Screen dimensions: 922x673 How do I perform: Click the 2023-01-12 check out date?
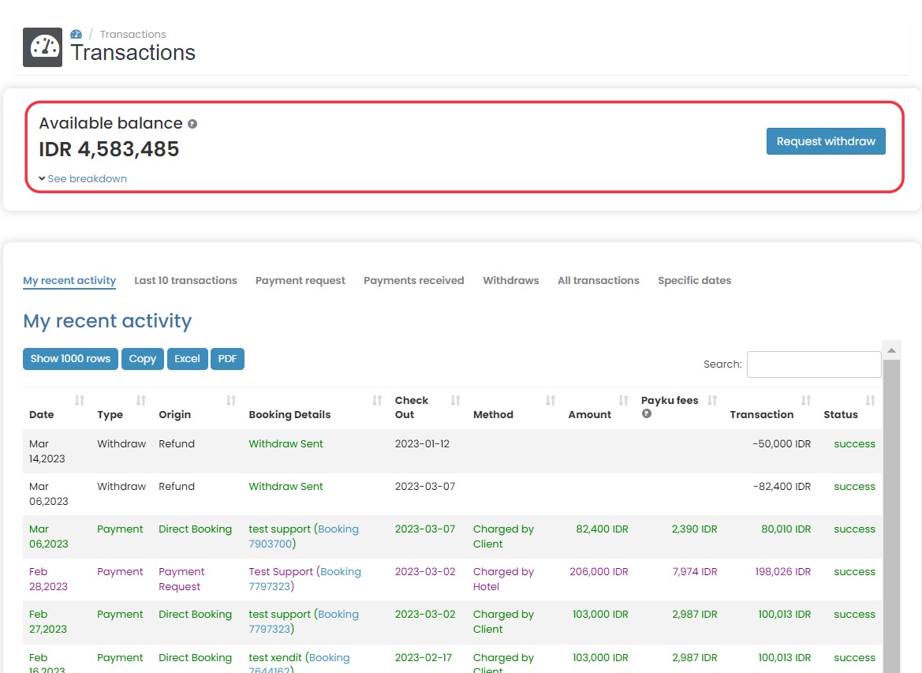(422, 443)
